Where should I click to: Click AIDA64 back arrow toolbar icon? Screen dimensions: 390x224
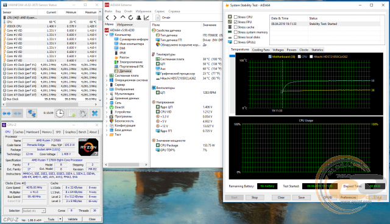coord(107,18)
